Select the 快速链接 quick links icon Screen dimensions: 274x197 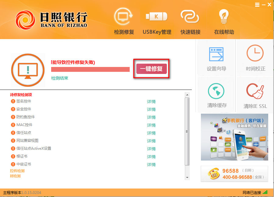(x=190, y=18)
